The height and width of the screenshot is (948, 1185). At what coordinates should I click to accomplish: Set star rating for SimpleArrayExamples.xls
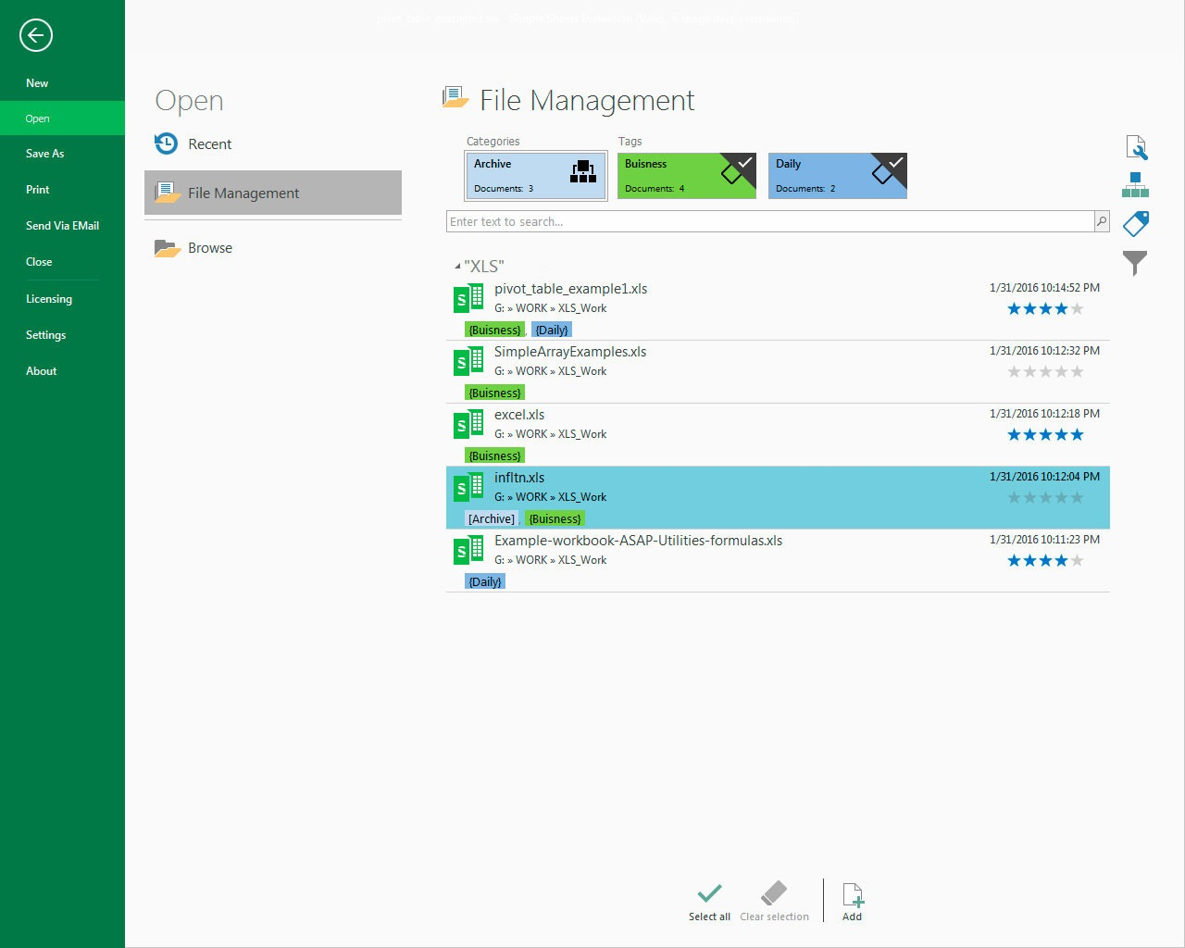click(x=1044, y=372)
